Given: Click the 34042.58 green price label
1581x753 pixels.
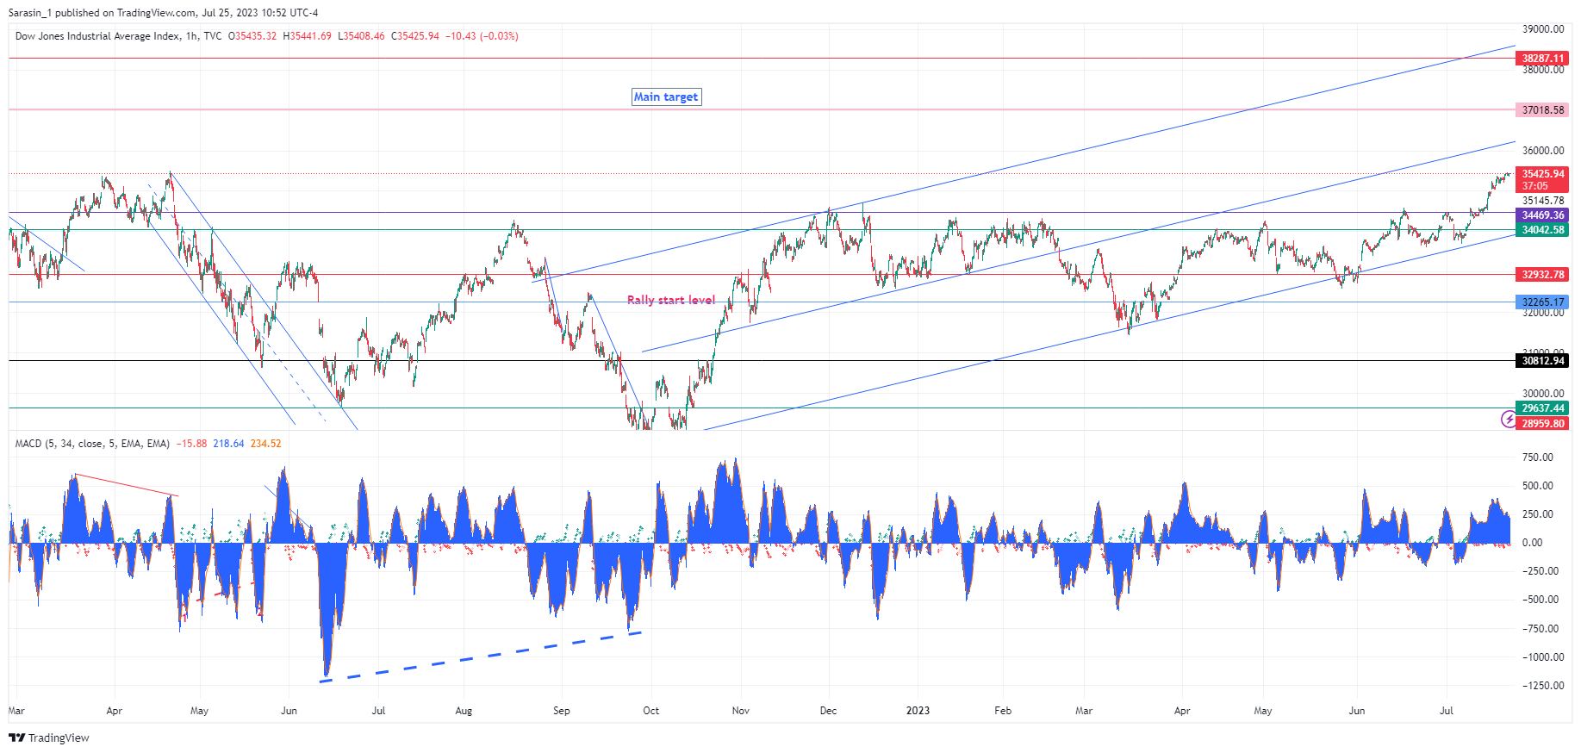Looking at the screenshot, I should click(x=1542, y=230).
